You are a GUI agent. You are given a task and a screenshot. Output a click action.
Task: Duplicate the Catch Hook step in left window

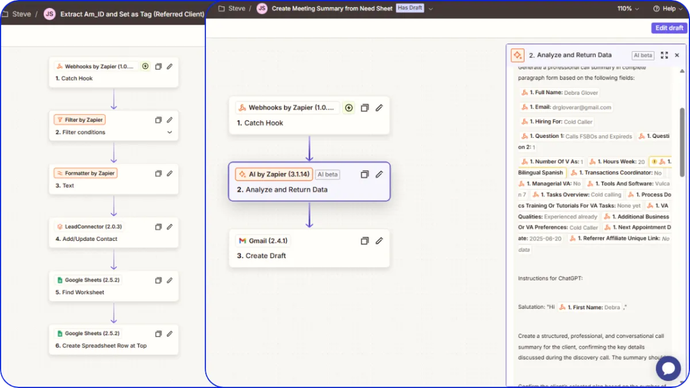158,66
